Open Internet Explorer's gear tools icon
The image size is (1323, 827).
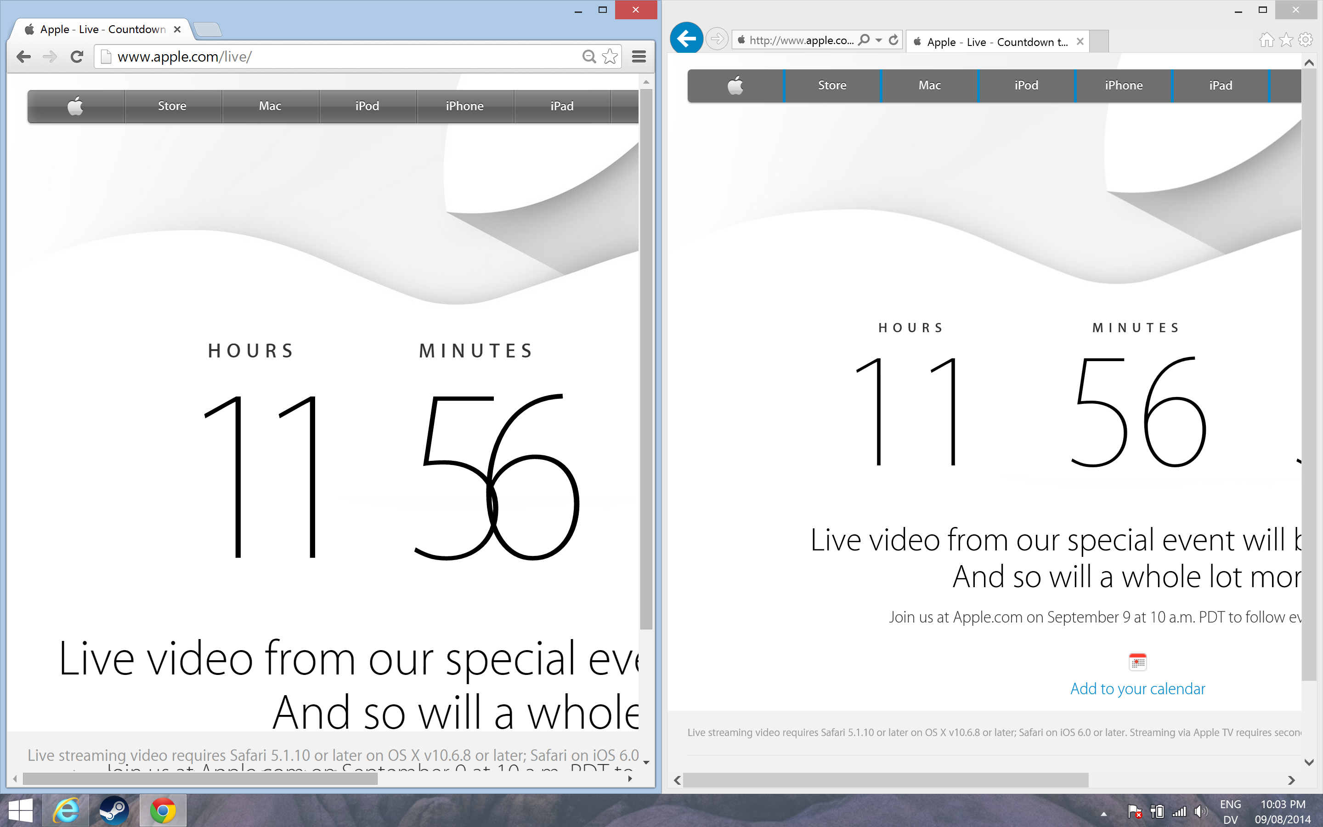point(1306,40)
